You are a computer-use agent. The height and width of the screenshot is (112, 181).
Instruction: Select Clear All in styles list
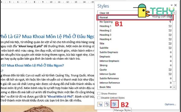135,13
